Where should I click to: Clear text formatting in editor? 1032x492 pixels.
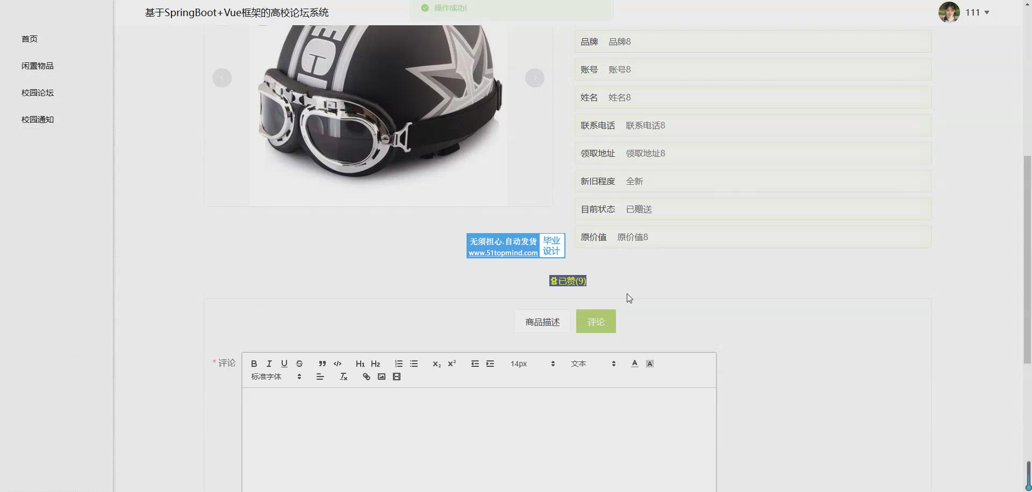[343, 377]
